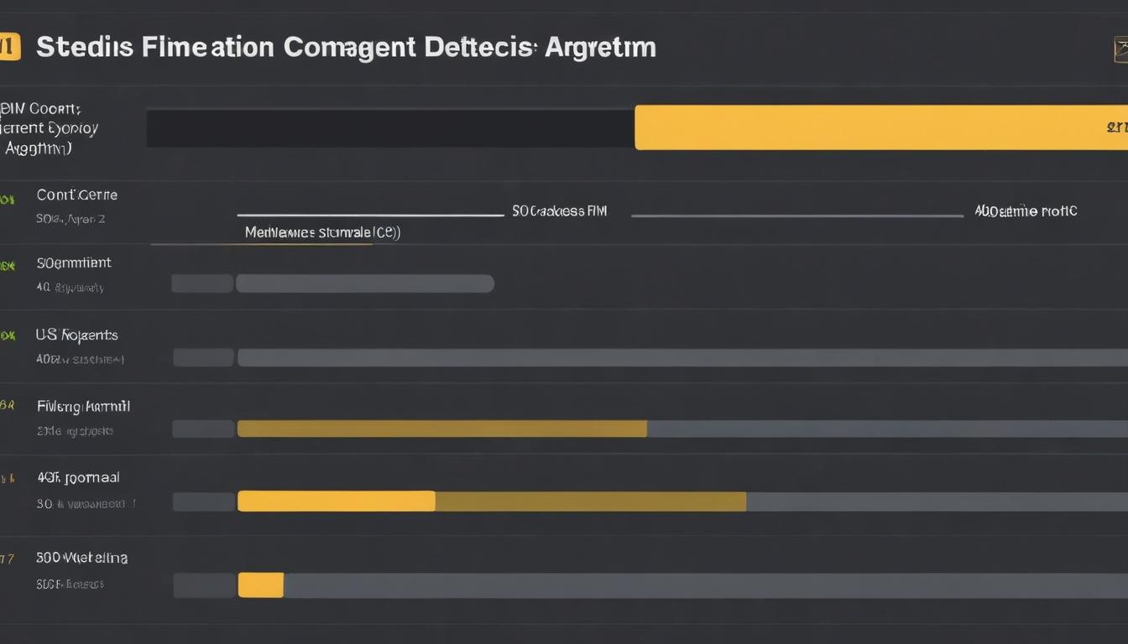Expand the 500 Wetelirna row
This screenshot has height=644, width=1128.
coord(81,557)
